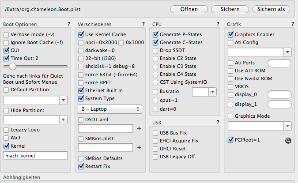Viewport: 298px width, 183px height.
Task: Open the System Type '2 - Laptop' dropdown
Action: [x=110, y=108]
